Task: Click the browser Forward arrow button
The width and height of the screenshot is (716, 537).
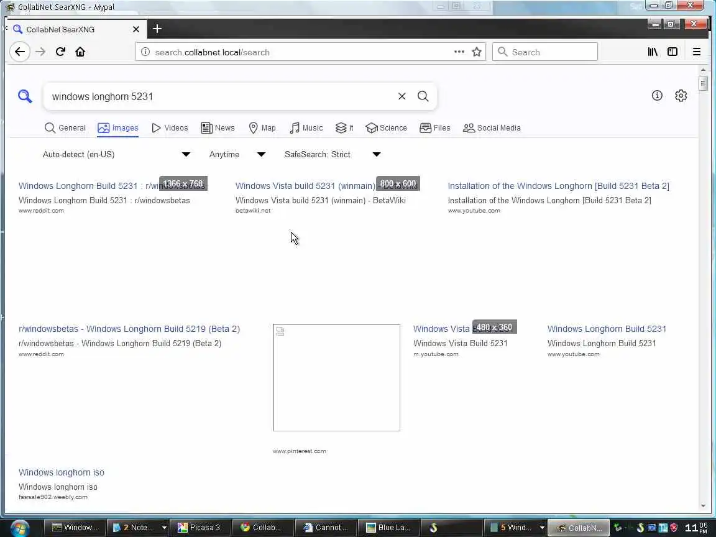Action: coord(40,52)
